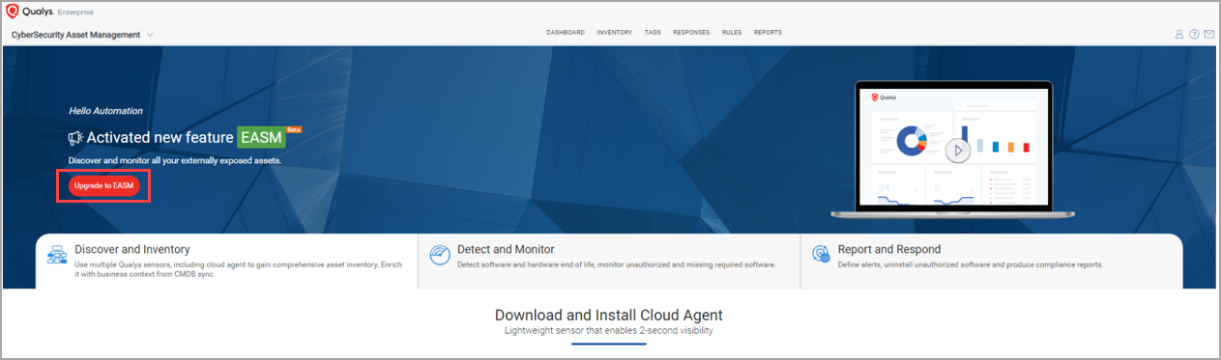Open the CyberSecurity Asset Management module dropdown
The image size is (1221, 360).
point(82,35)
